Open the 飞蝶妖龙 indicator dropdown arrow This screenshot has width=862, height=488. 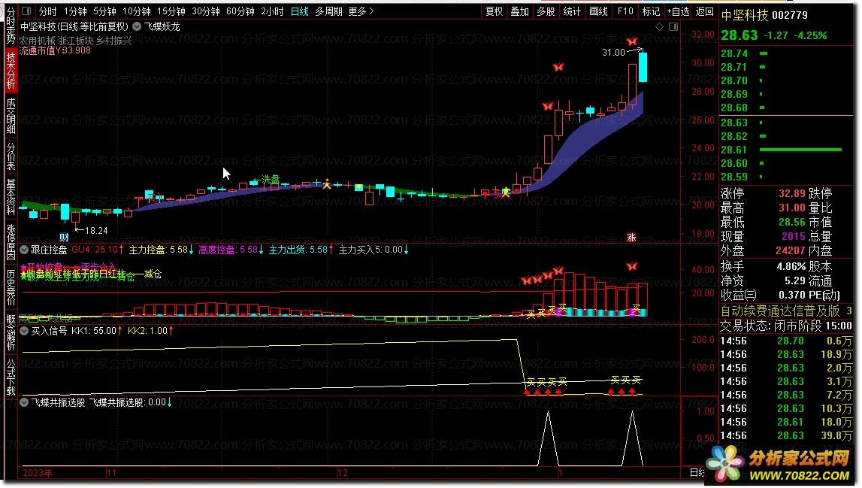(x=137, y=26)
